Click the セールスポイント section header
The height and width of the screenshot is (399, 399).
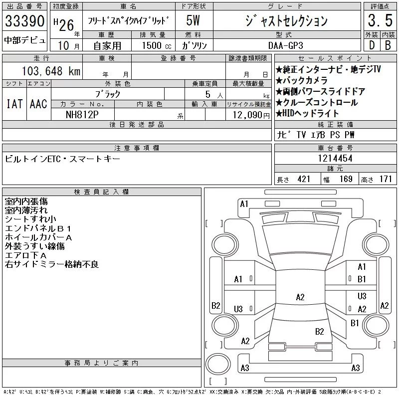[335, 58]
